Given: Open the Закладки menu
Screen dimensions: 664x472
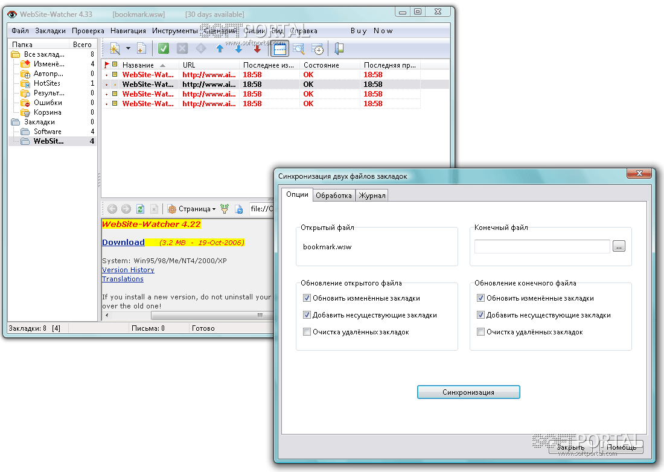Looking at the screenshot, I should 50,31.
